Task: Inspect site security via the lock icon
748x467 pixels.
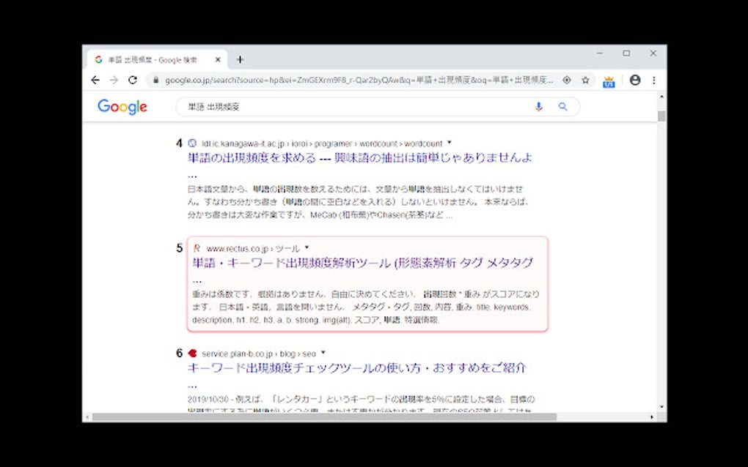Action: pyautogui.click(x=158, y=80)
